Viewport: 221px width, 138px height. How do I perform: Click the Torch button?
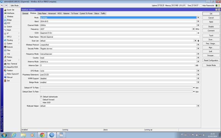point(211,36)
